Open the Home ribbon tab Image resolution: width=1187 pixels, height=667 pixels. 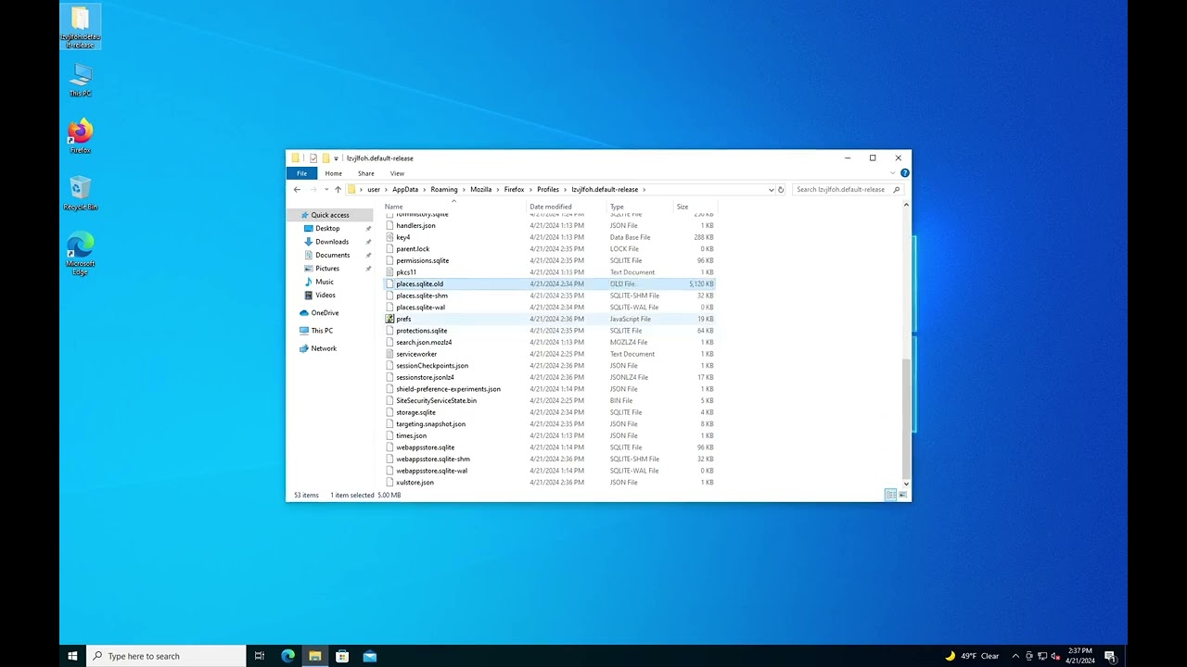pyautogui.click(x=333, y=173)
